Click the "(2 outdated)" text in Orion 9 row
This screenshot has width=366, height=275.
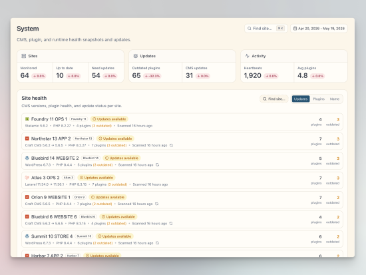[102, 204]
